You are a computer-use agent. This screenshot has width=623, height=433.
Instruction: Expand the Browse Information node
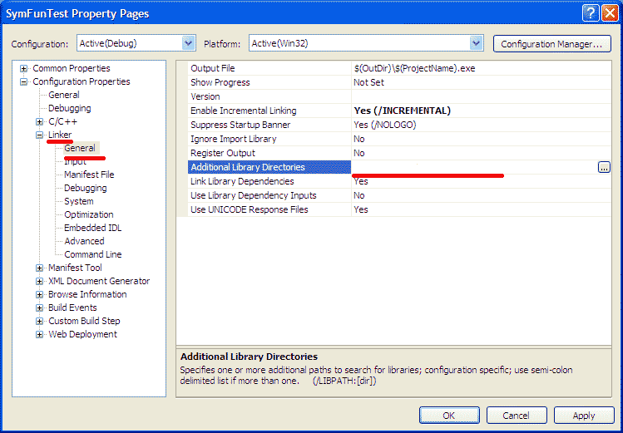(39, 295)
